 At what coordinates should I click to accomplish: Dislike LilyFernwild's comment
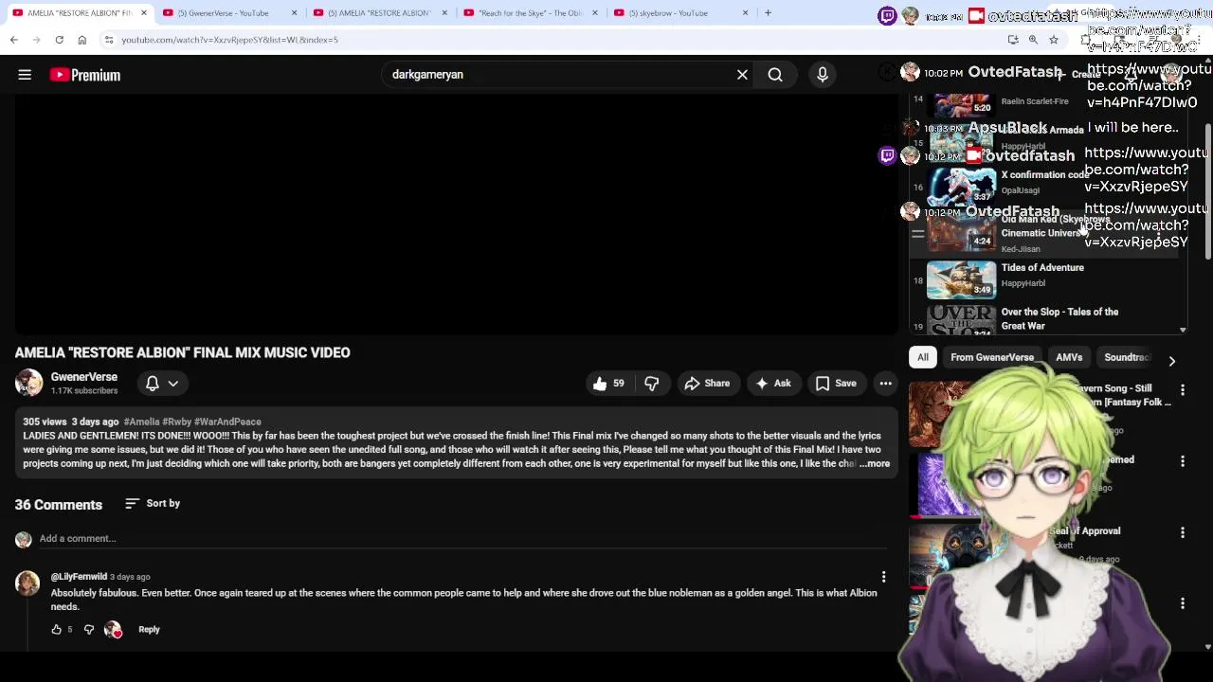pos(89,629)
